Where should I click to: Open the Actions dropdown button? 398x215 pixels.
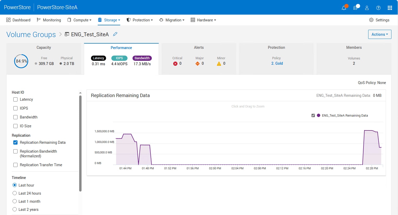[x=380, y=34]
